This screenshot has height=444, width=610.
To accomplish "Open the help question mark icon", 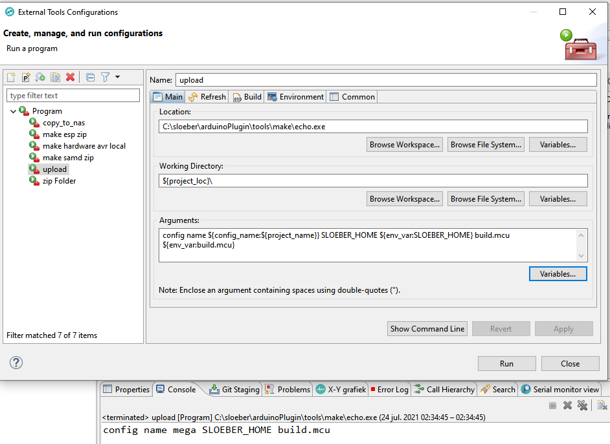I will (17, 363).
